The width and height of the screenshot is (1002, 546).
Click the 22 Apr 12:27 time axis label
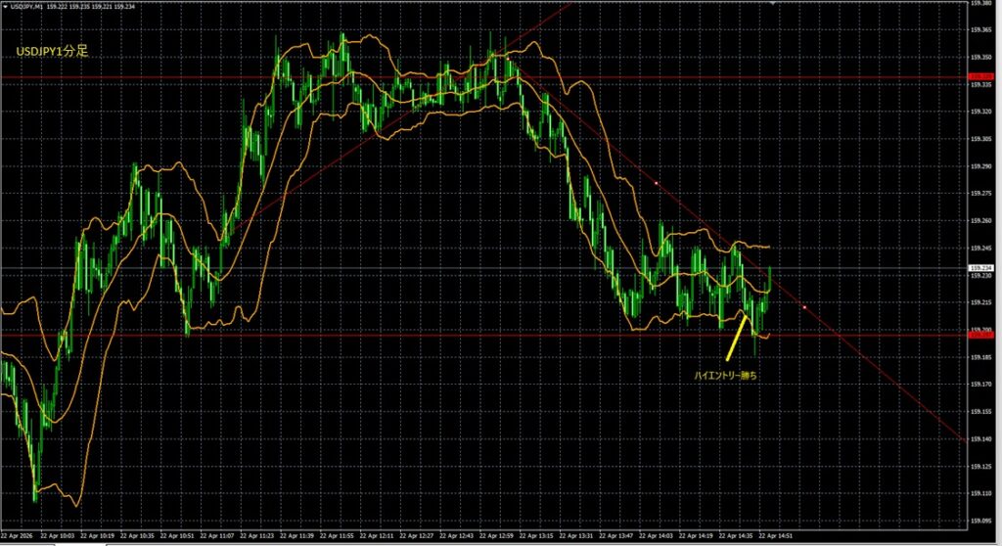coord(417,536)
